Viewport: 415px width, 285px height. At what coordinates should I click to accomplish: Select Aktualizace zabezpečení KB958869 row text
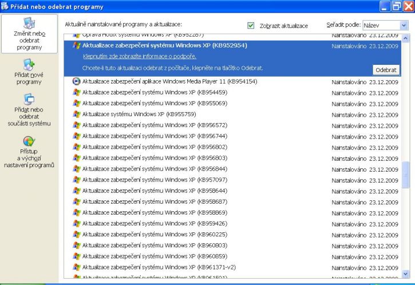point(155,212)
